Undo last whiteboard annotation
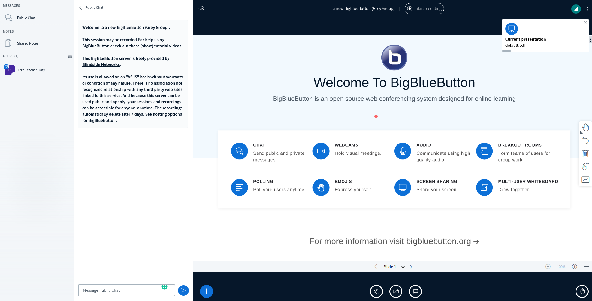592x301 pixels. [585, 140]
